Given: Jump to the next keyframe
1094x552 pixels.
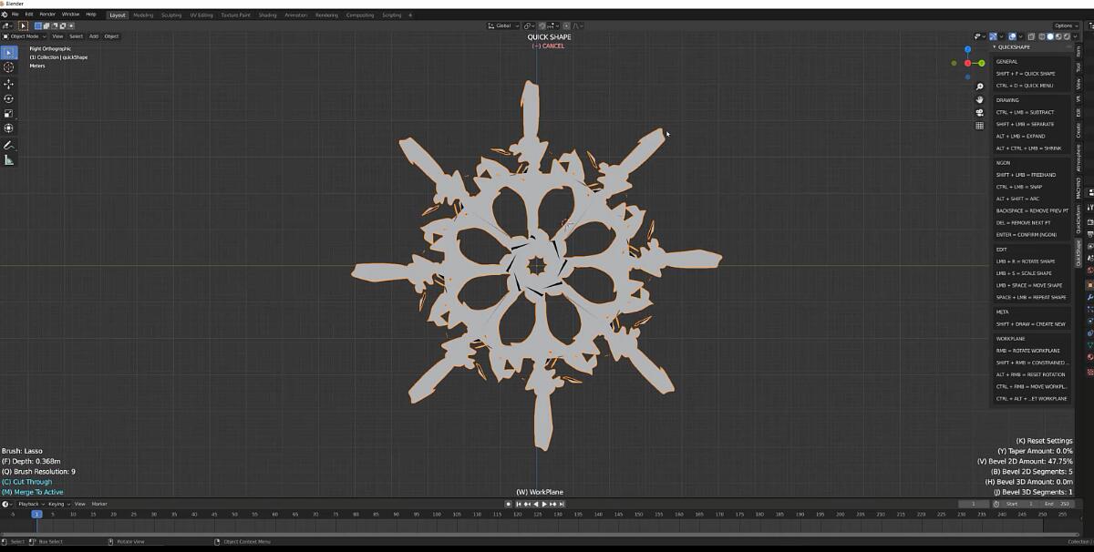Looking at the screenshot, I should [x=552, y=504].
